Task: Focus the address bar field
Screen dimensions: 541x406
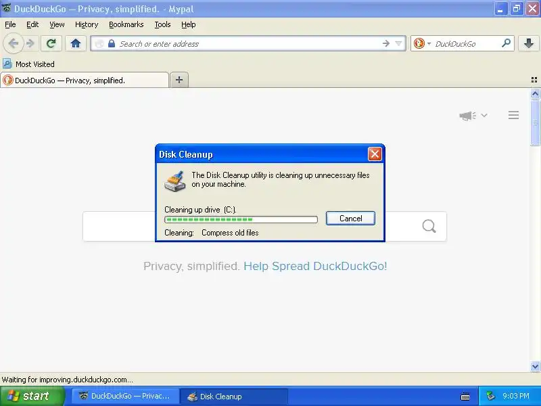Action: [248, 43]
